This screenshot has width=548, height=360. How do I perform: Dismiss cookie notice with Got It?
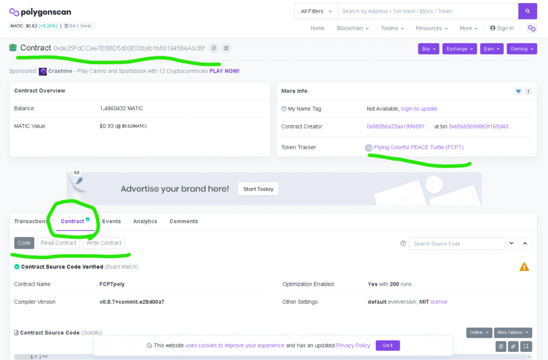pyautogui.click(x=387, y=346)
